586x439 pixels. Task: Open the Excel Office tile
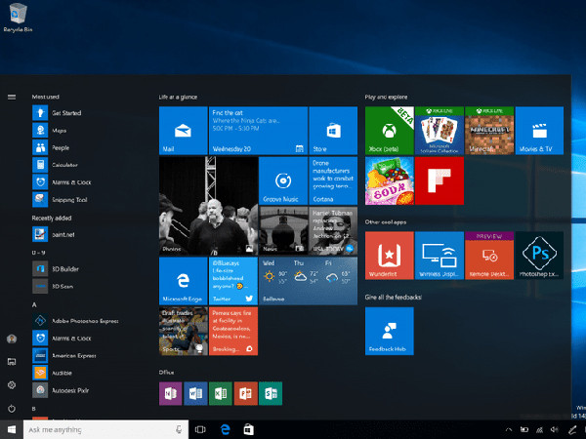[x=221, y=393]
